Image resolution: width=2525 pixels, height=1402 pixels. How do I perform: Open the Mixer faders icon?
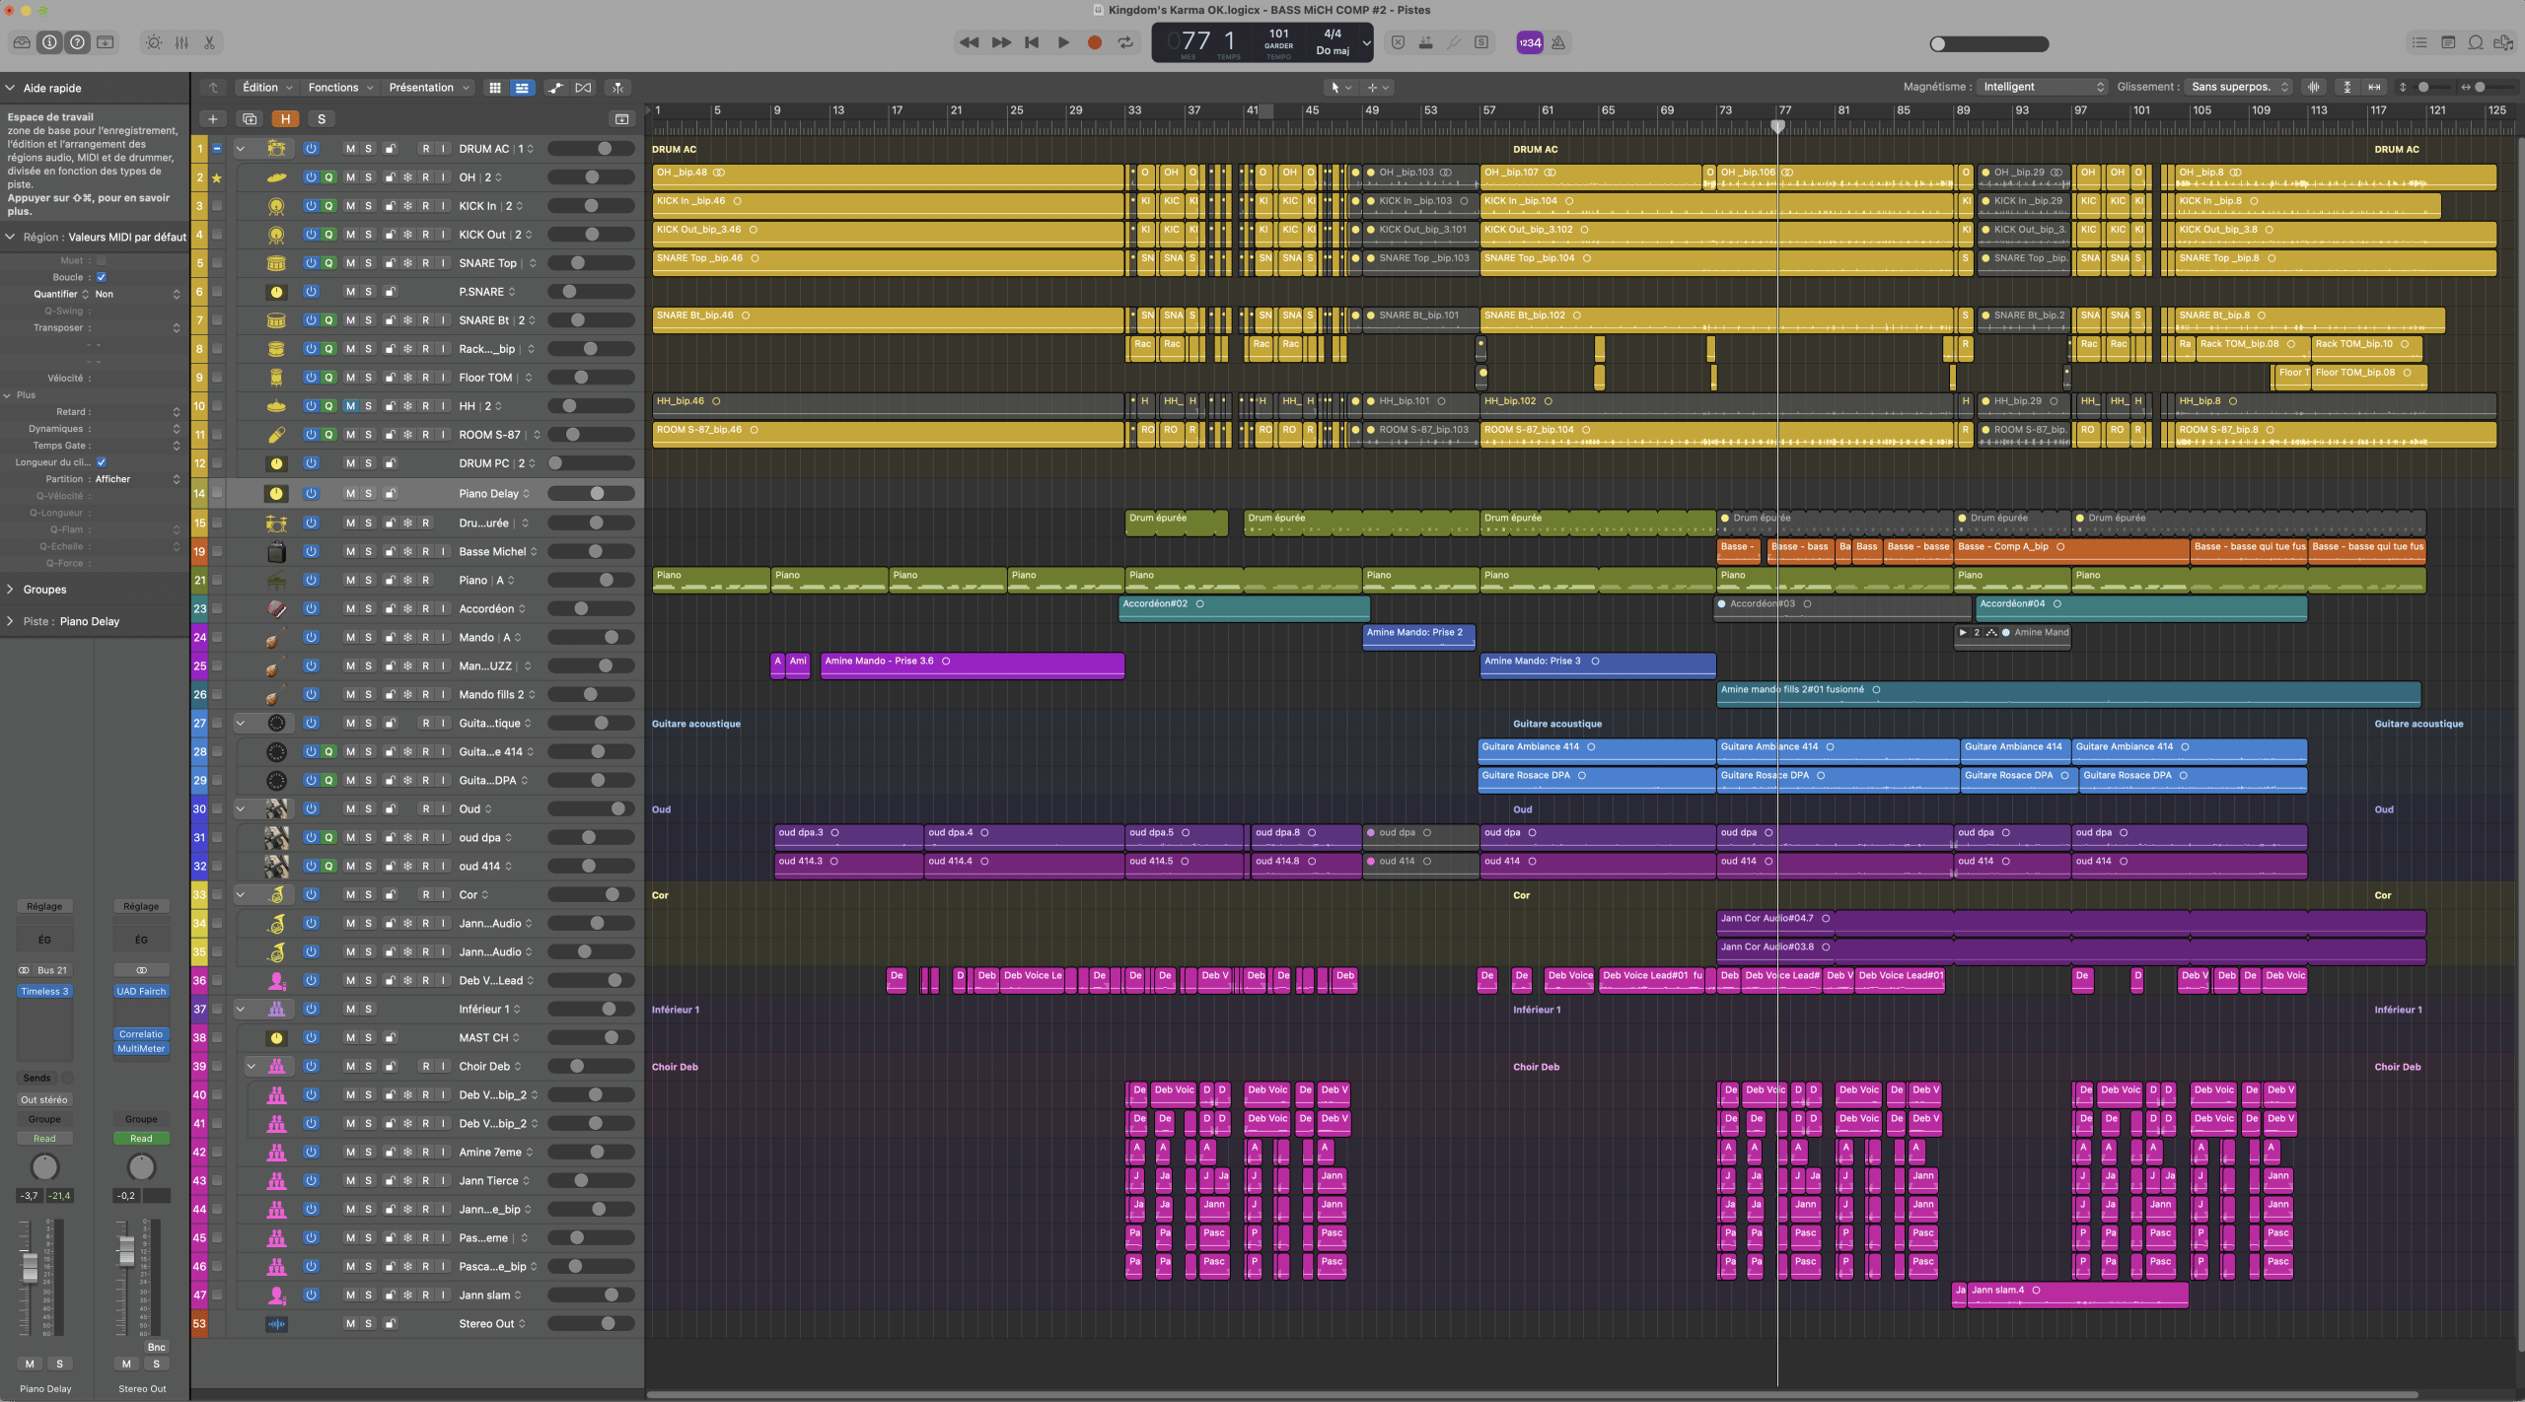click(181, 42)
